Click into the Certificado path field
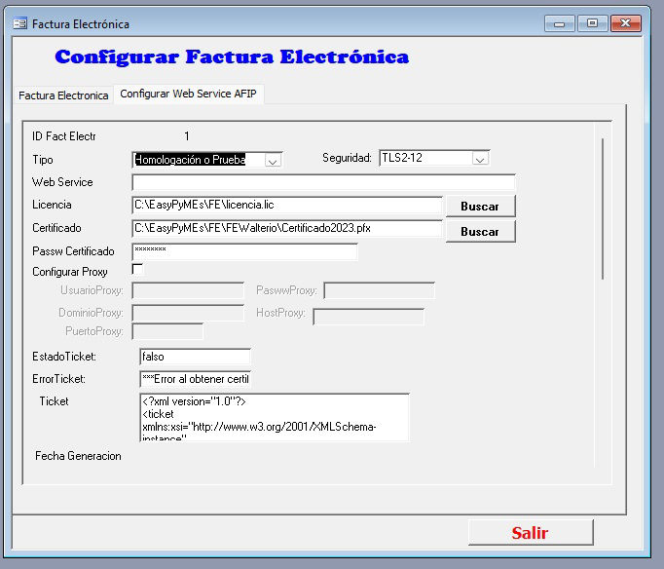Screen dimensions: 664x569 tap(286, 228)
